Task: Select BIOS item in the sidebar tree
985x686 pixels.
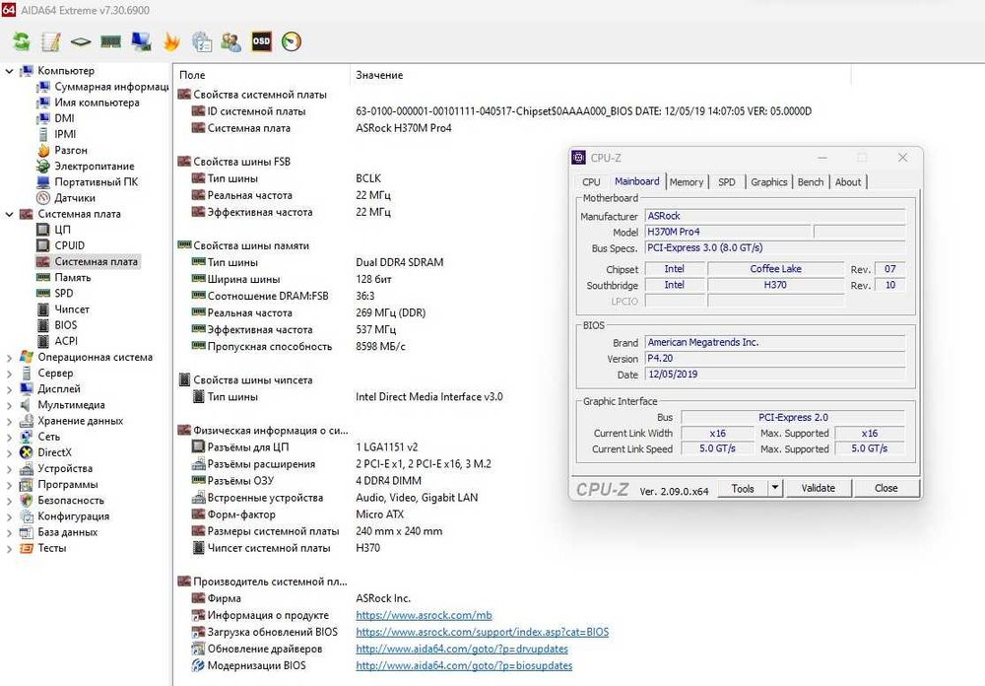Action: [65, 325]
